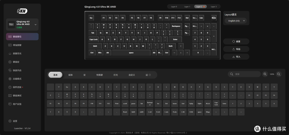Click the Launcher - V1.2.4 version text
The width and height of the screenshot is (289, 135).
tap(22, 128)
